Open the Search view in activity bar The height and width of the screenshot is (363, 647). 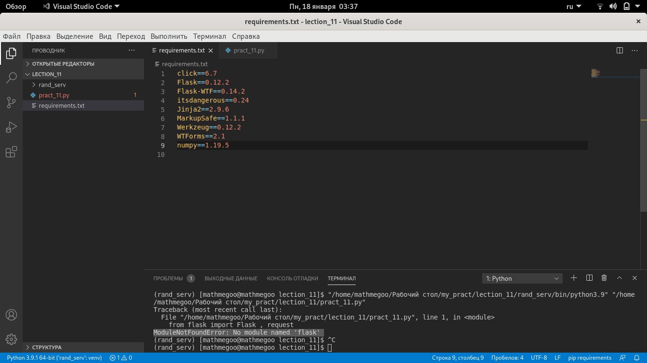(x=11, y=78)
